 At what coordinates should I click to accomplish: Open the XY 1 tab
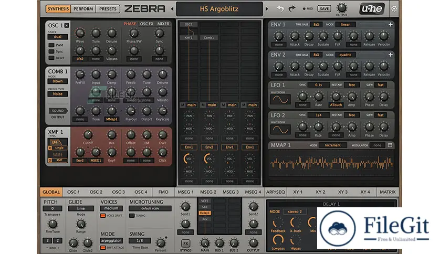coord(298,192)
